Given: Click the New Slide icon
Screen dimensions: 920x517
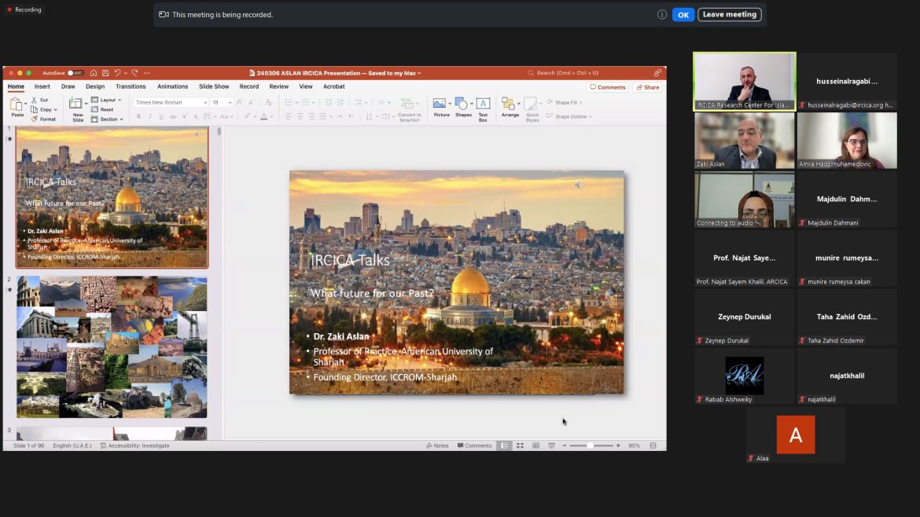Looking at the screenshot, I should tap(76, 104).
